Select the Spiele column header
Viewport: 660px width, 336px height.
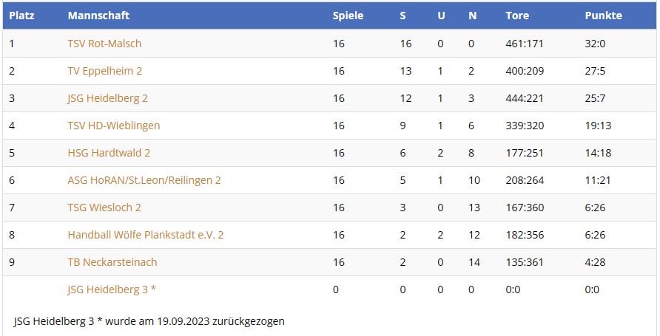click(348, 16)
